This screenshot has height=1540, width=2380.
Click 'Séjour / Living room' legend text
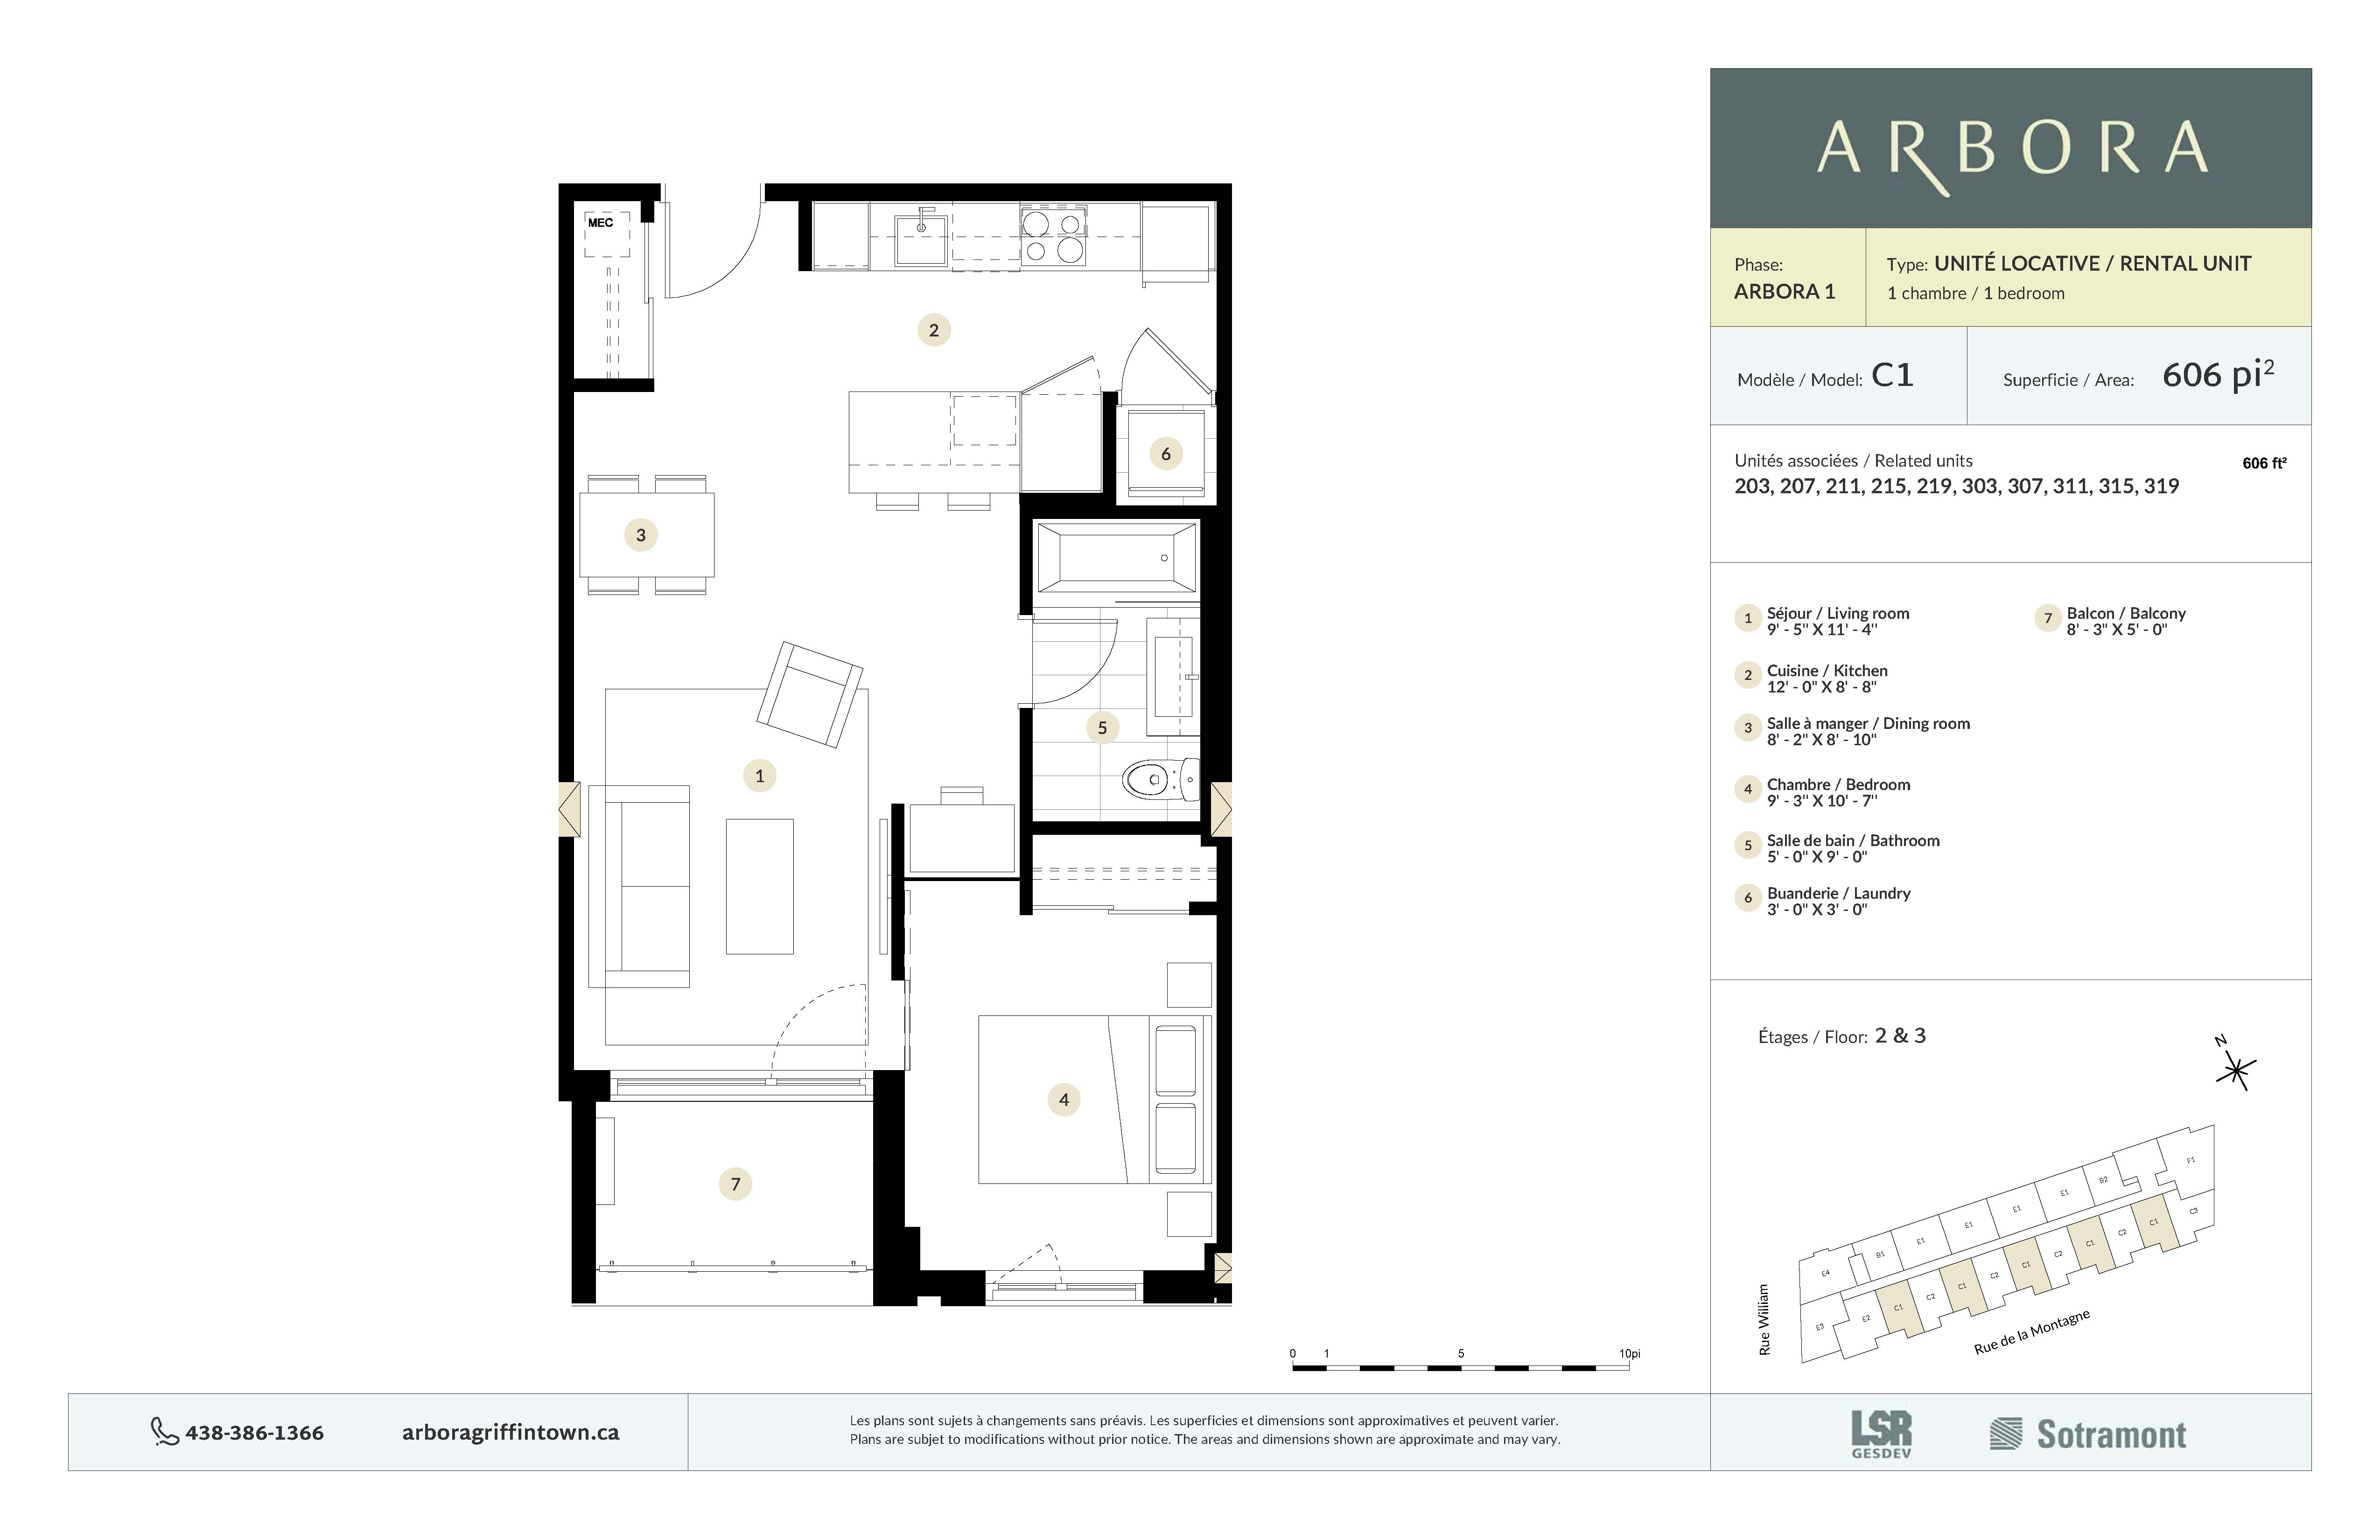point(1838,613)
